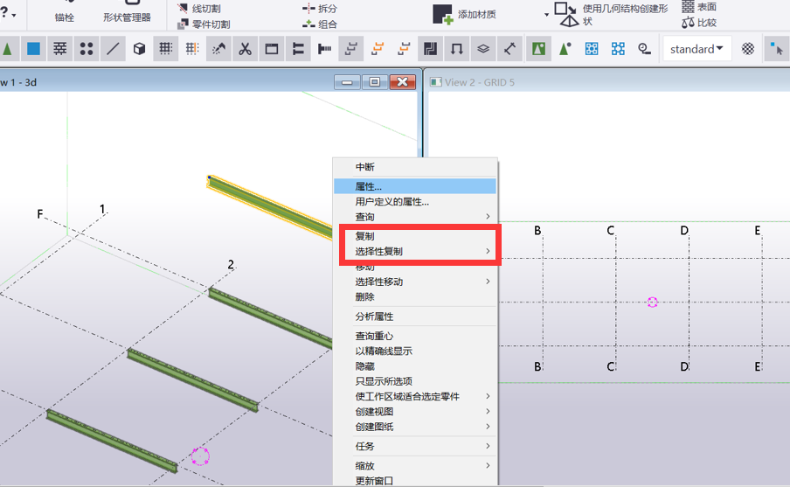
Task: Click the downward arrows bracket selection icon
Action: [456, 49]
